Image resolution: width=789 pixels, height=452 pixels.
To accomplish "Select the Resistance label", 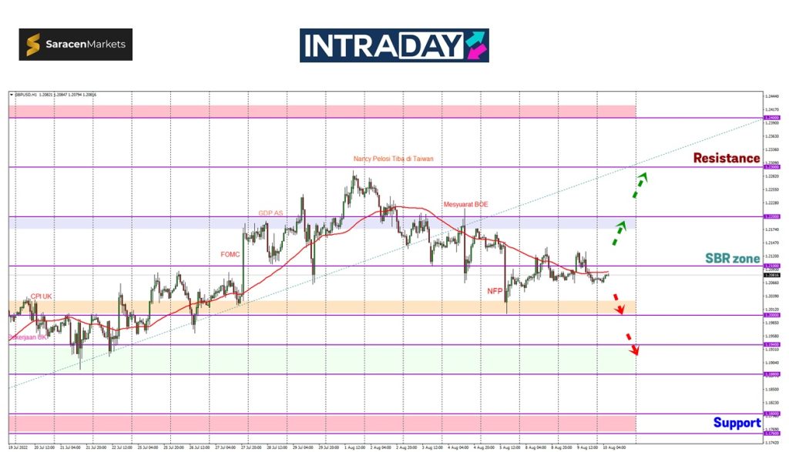I will 726,158.
